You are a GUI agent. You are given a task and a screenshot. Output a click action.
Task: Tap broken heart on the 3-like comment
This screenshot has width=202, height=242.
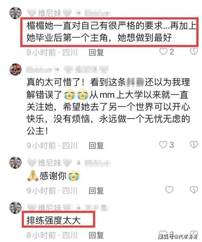click(194, 145)
